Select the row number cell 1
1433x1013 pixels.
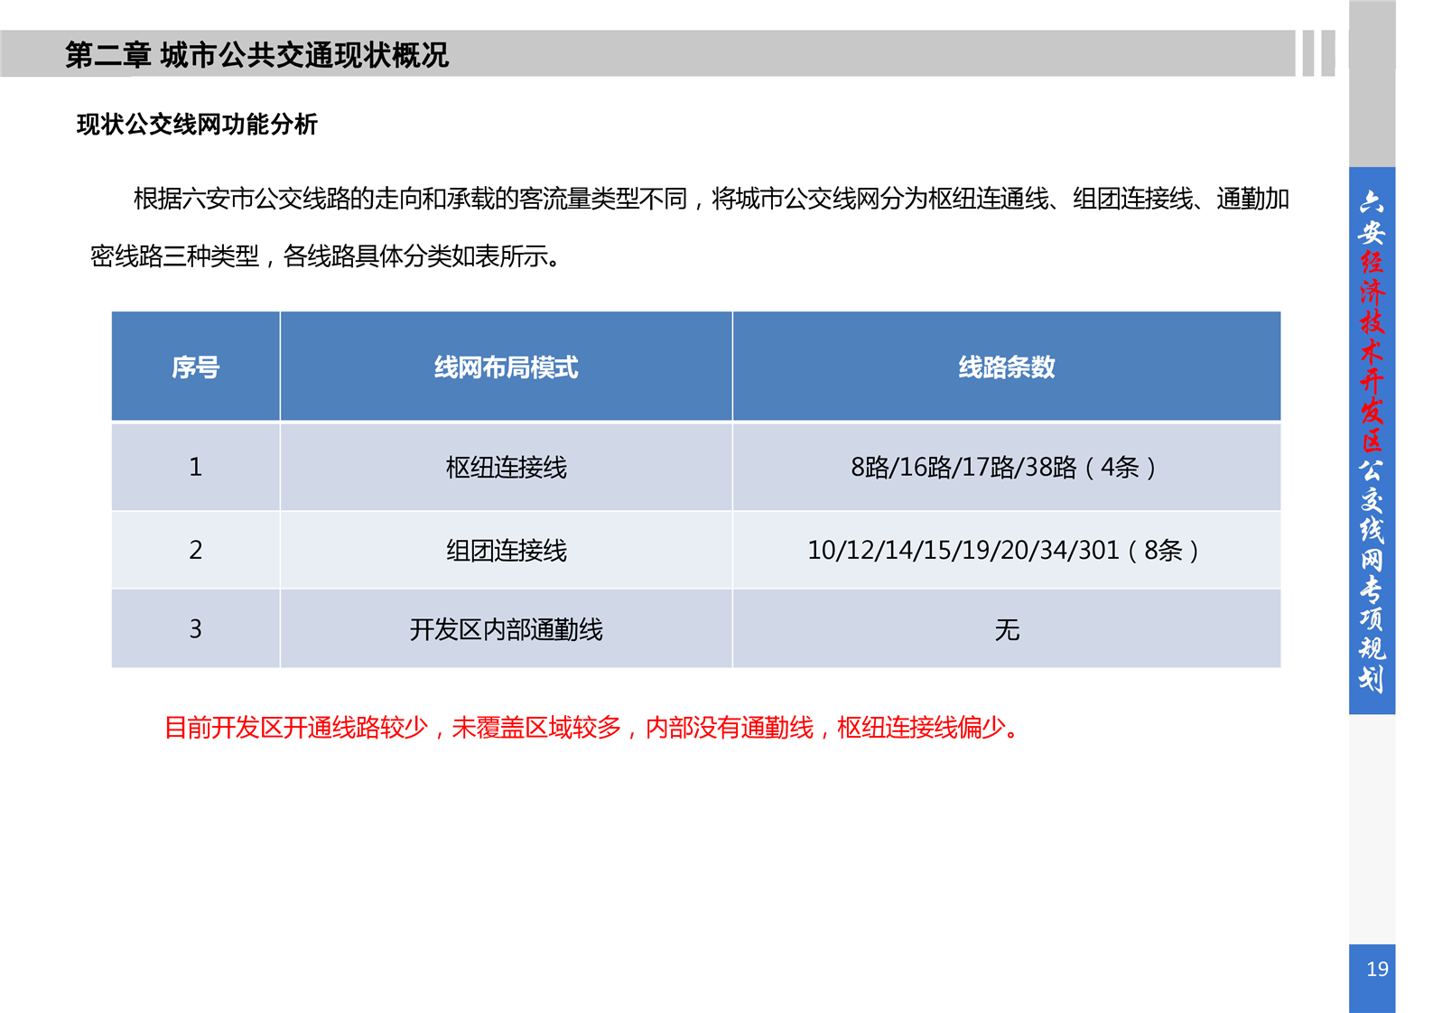pos(195,467)
